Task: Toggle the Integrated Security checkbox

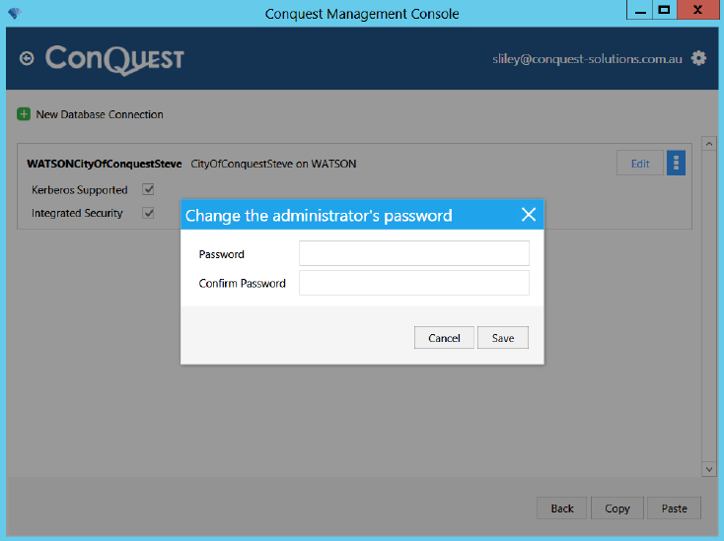Action: click(x=148, y=213)
